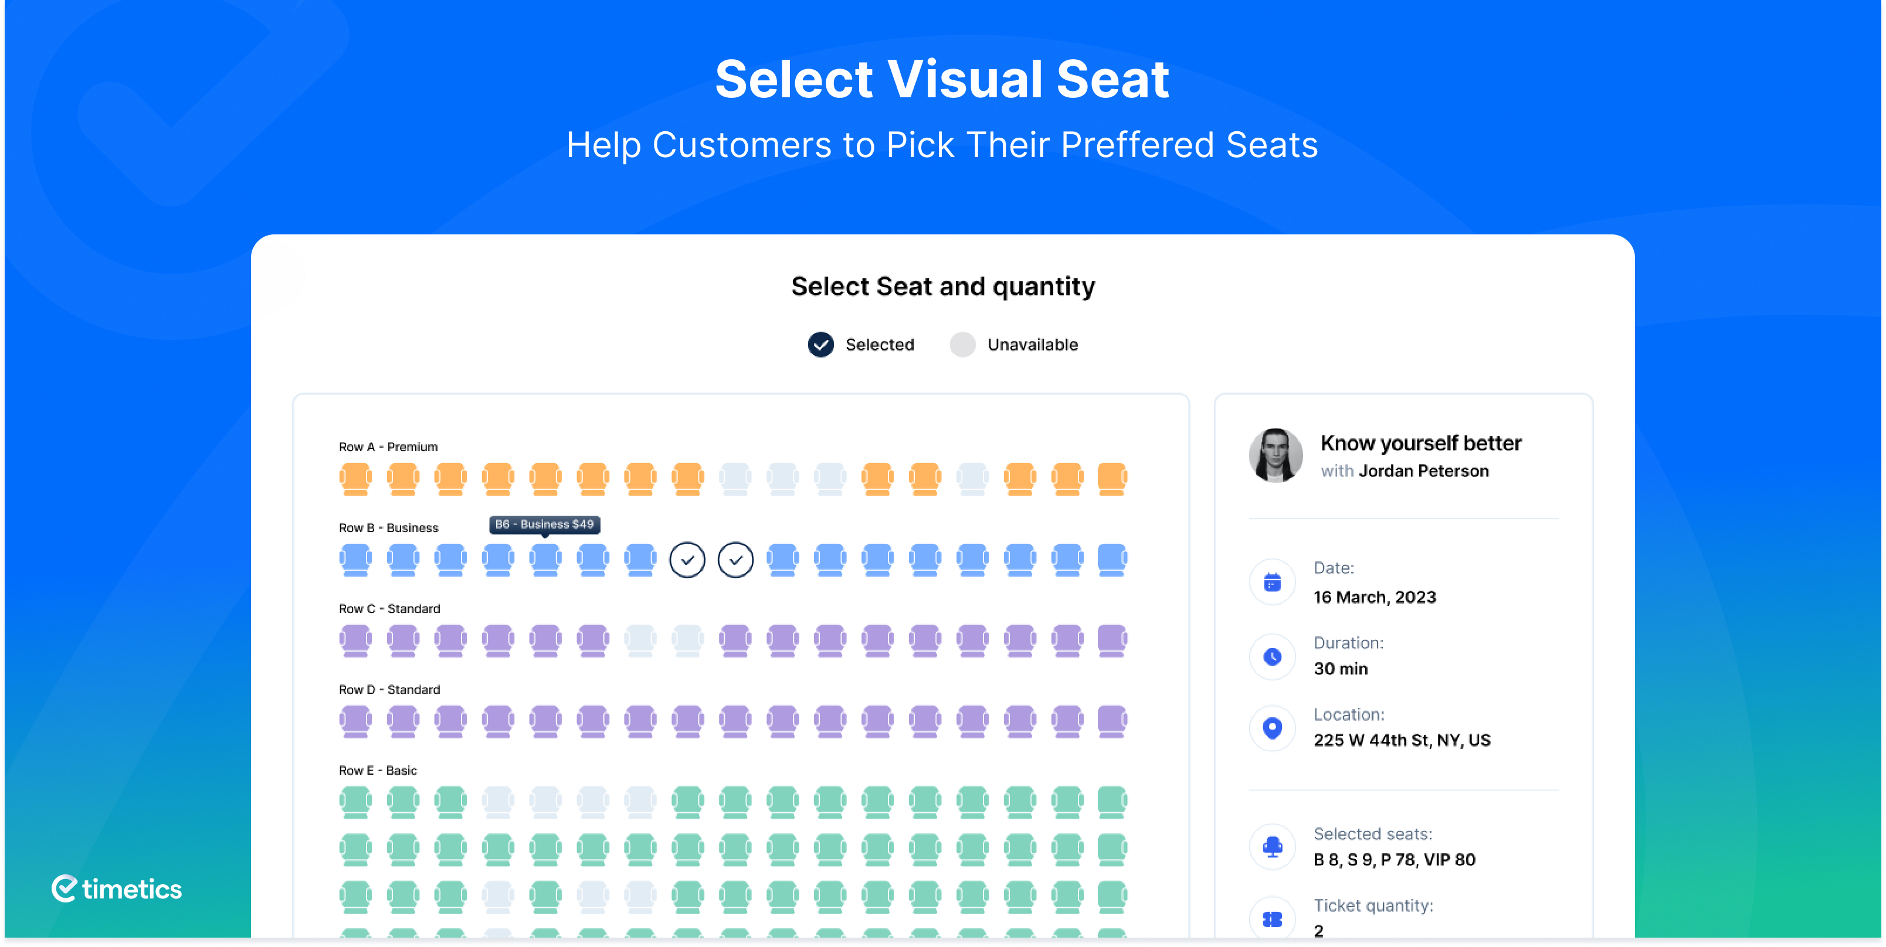Viewport: 1886px width, 947px height.
Task: Click the Jordan Peterson profile photo
Action: pos(1276,455)
